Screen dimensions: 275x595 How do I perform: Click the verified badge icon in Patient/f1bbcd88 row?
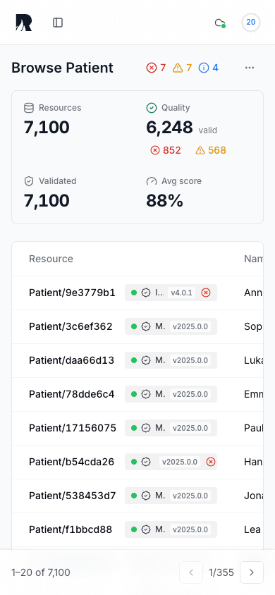pyautogui.click(x=146, y=529)
